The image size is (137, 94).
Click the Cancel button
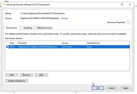[x=112, y=88]
